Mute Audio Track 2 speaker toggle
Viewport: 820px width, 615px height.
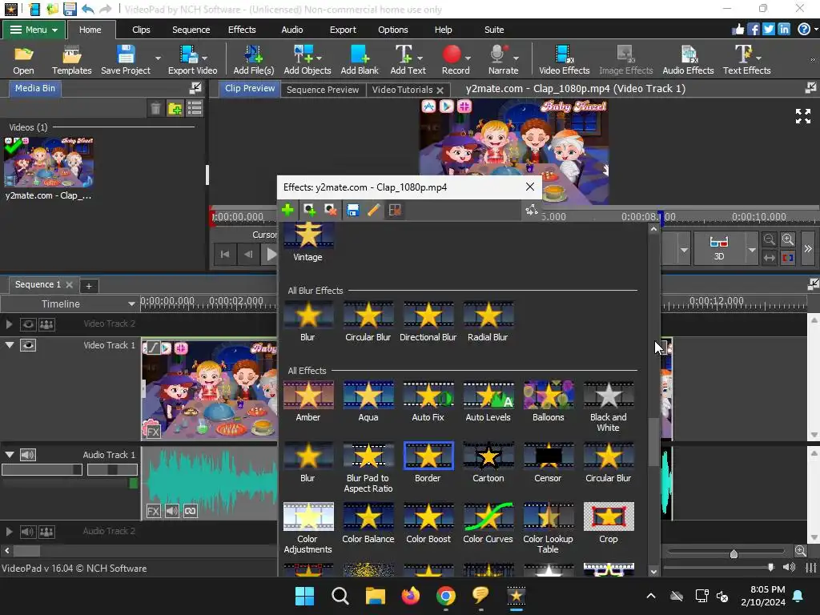pos(28,532)
